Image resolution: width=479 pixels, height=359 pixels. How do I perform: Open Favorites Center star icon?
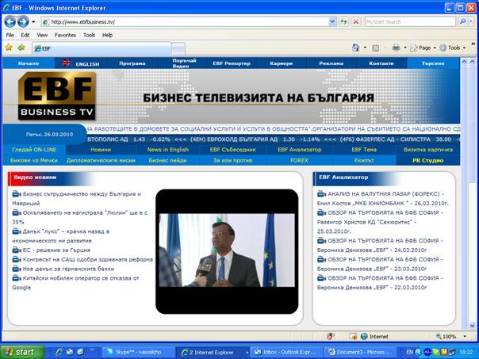9,48
